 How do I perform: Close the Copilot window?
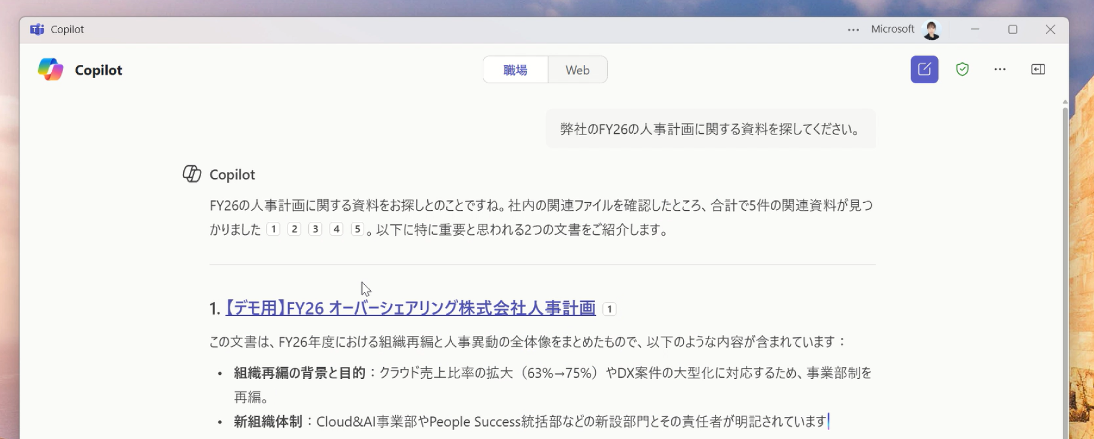1051,30
